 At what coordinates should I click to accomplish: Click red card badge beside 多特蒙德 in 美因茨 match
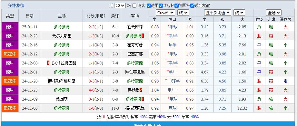pos(143,99)
